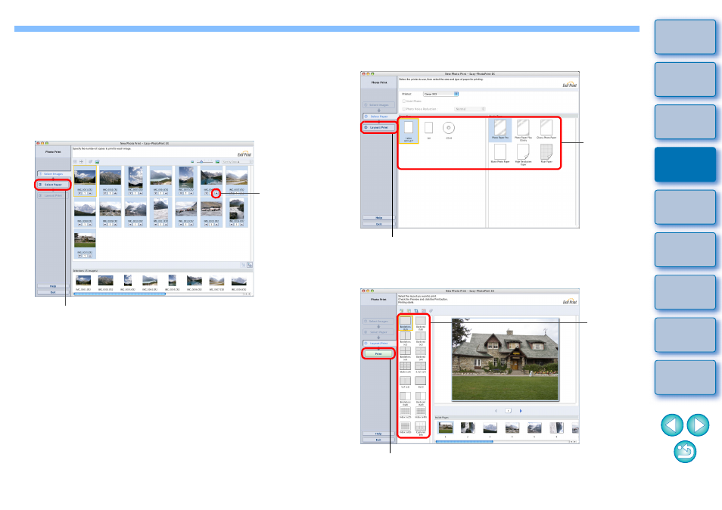Select Glossy Photo Paper media type

click(x=546, y=129)
